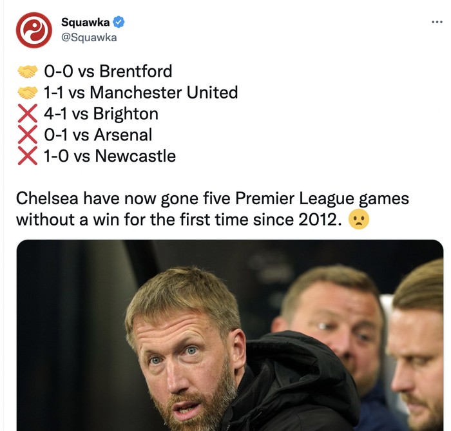Image resolution: width=451 pixels, height=431 pixels.
Task: Click the handshake emoji beside Brentford result
Action: pyautogui.click(x=26, y=72)
